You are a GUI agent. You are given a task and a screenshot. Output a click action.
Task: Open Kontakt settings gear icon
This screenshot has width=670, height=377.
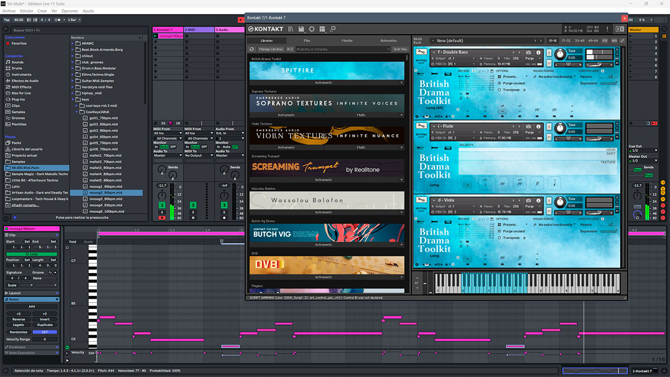(x=312, y=29)
